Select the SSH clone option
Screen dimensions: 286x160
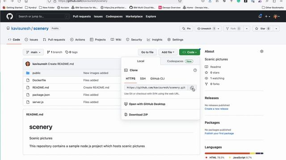[143, 79]
